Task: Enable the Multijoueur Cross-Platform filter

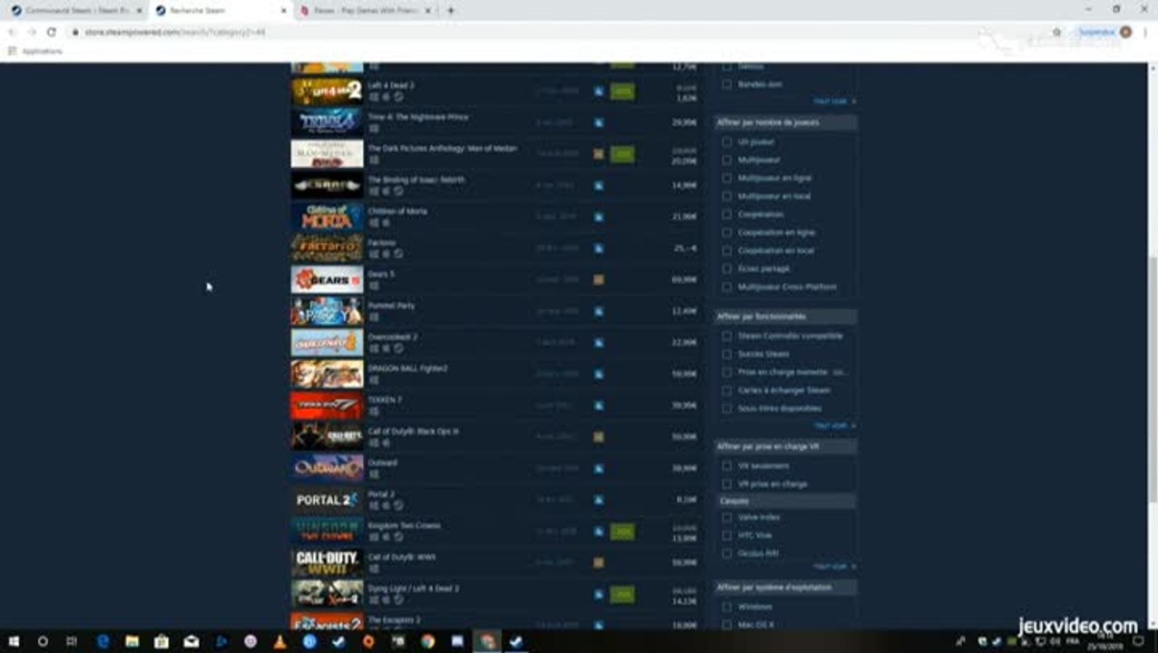Action: (727, 287)
